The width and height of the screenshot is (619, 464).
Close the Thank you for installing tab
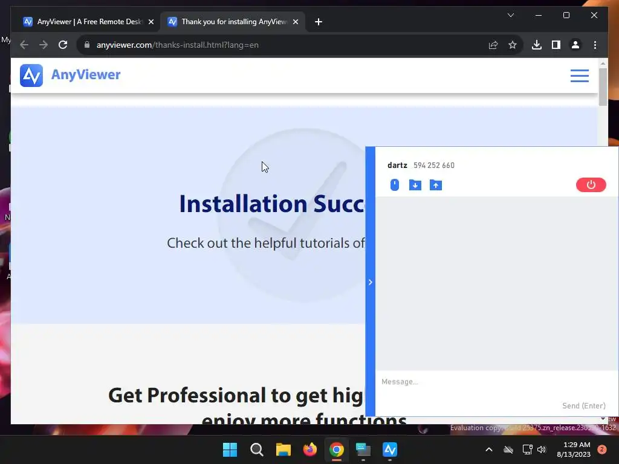(295, 22)
